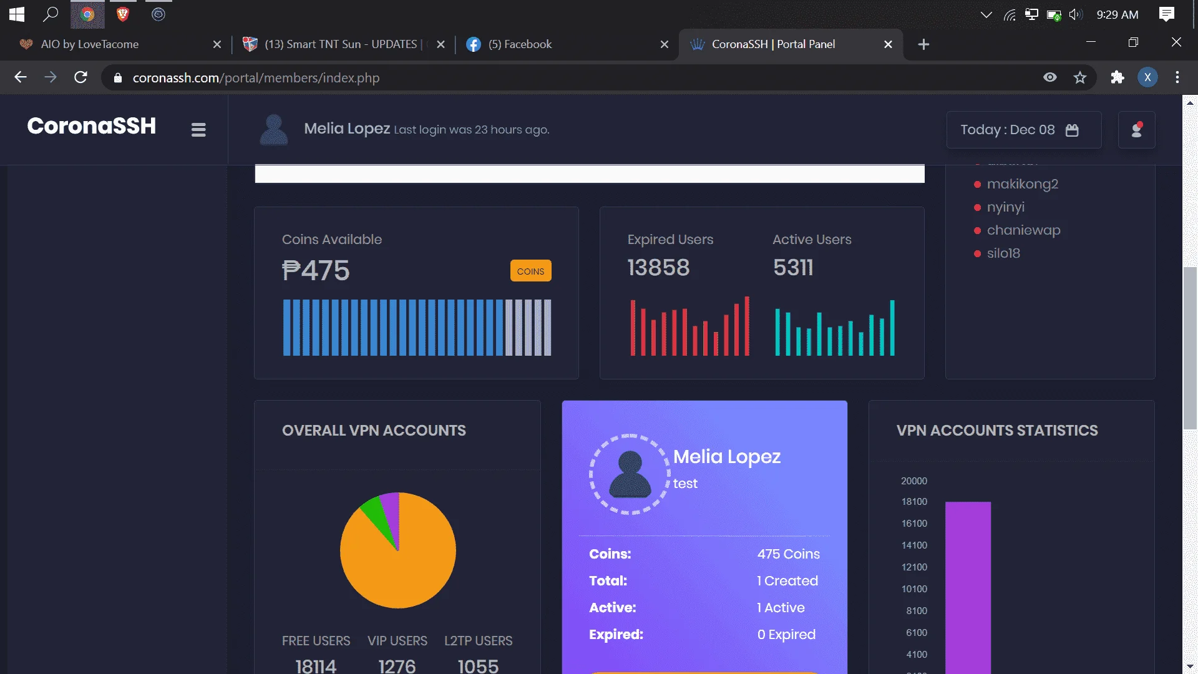
Task: Click the Active Users count 5311
Action: pos(793,268)
